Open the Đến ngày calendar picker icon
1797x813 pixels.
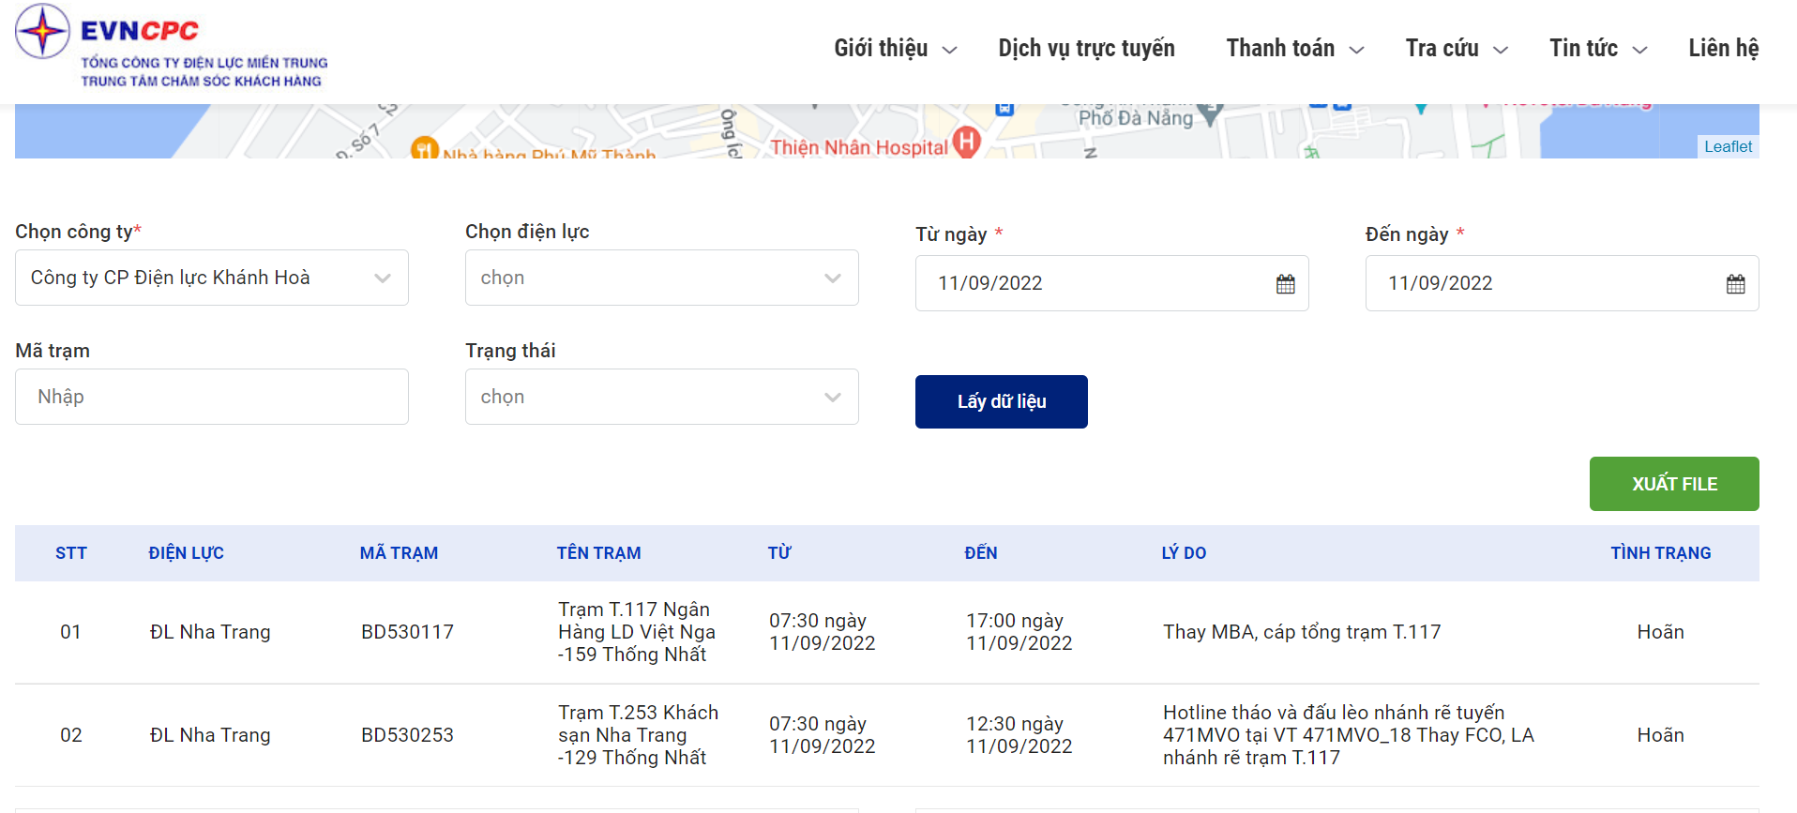(x=1735, y=284)
